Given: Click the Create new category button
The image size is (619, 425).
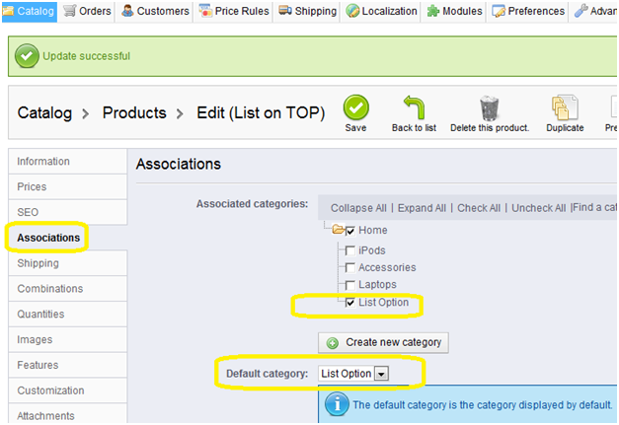Looking at the screenshot, I should (x=383, y=342).
